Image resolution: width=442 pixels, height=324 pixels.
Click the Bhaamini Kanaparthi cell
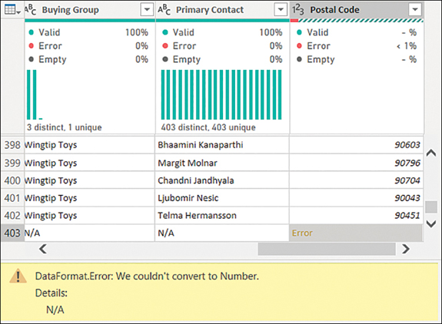[x=222, y=145]
